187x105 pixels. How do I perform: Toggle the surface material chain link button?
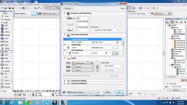pos(97,67)
